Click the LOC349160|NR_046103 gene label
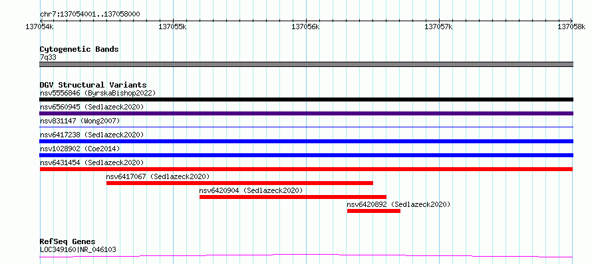592x264 pixels. pos(78,249)
